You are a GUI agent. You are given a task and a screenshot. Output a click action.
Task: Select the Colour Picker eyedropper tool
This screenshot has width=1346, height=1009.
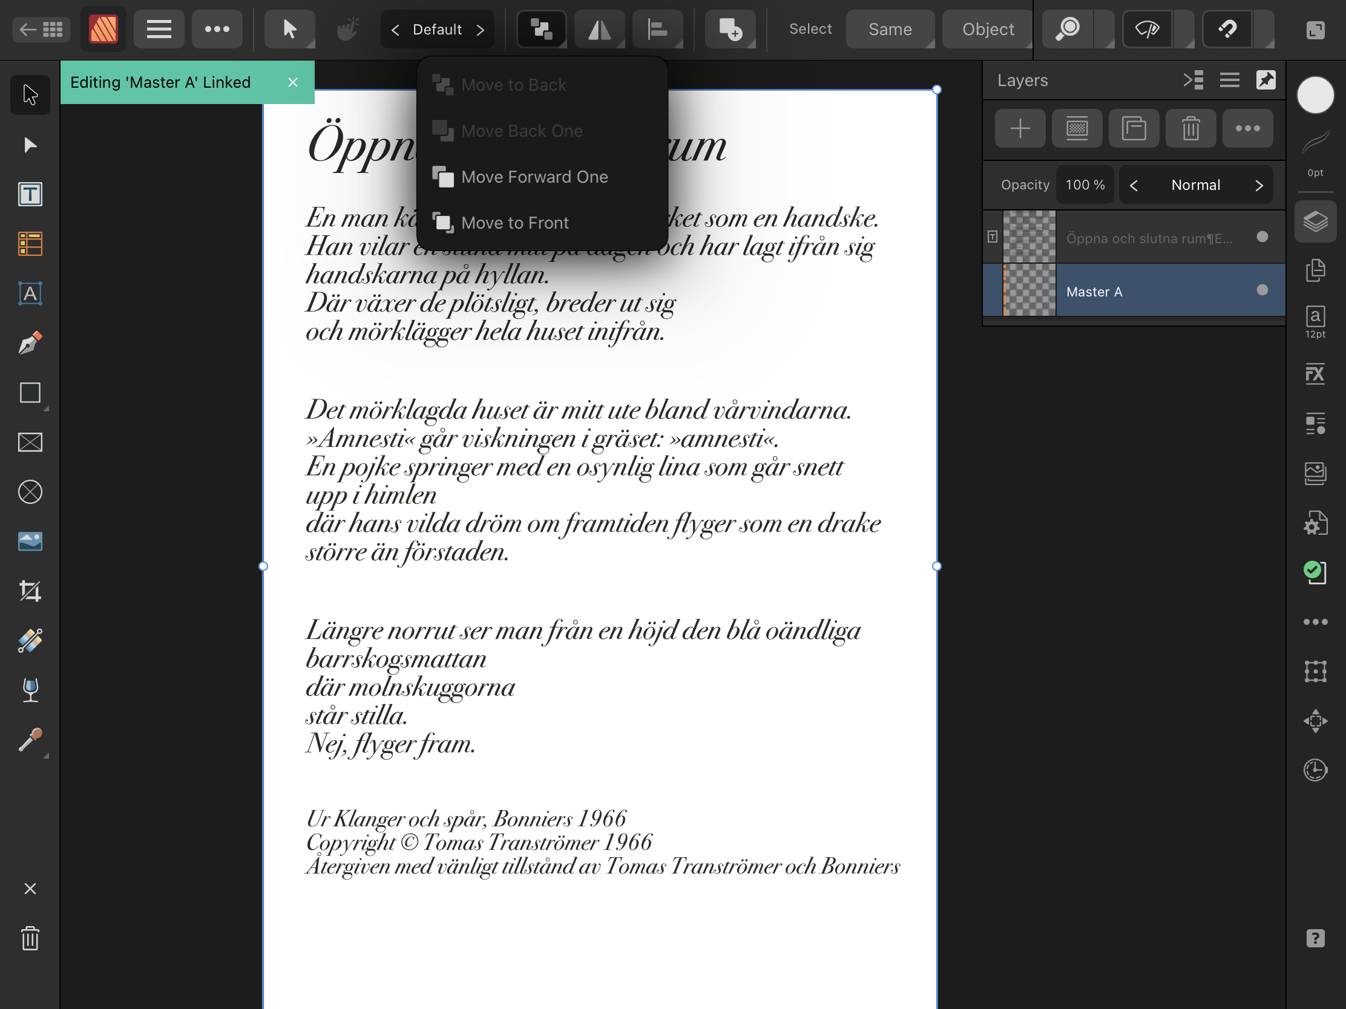coord(30,740)
